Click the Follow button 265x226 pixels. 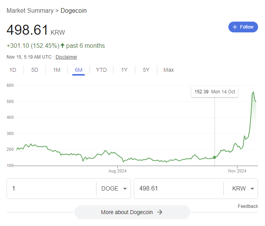243,27
